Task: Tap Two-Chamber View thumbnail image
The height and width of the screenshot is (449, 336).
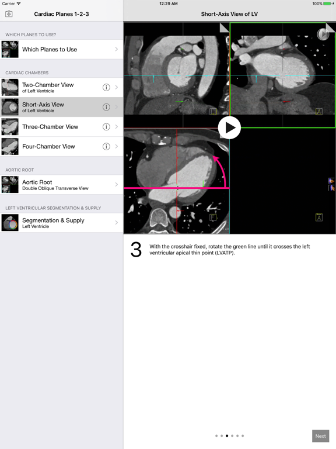Action: coord(10,87)
